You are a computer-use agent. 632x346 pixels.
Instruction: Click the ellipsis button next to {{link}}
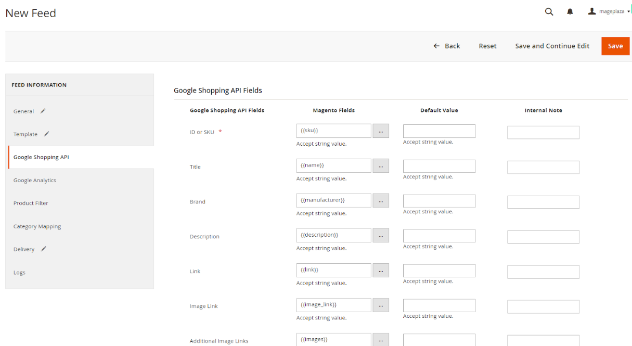[x=381, y=271]
